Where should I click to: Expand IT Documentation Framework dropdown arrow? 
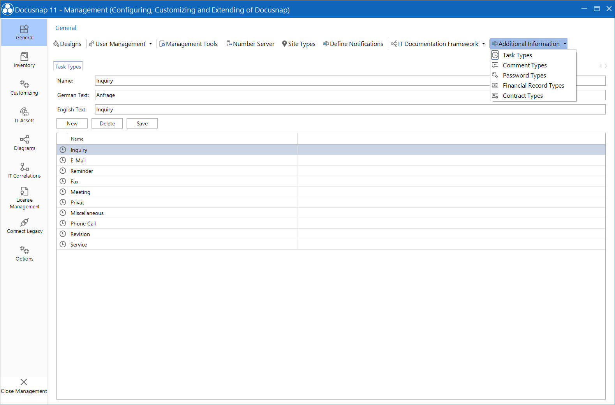(483, 44)
